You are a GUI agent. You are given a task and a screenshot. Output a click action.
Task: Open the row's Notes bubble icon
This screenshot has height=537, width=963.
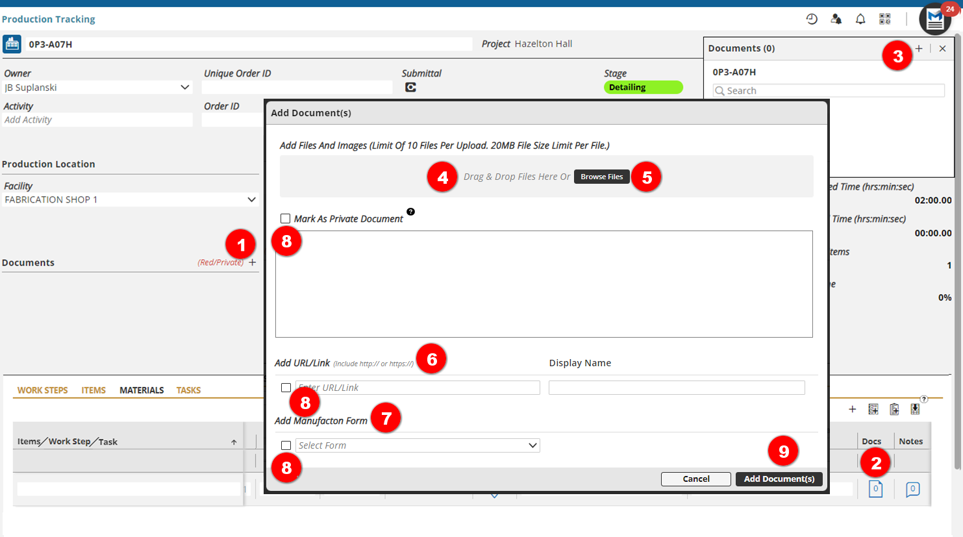point(912,489)
